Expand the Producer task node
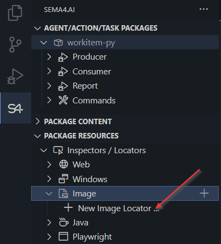This screenshot has width=221, height=244. pyautogui.click(x=49, y=57)
